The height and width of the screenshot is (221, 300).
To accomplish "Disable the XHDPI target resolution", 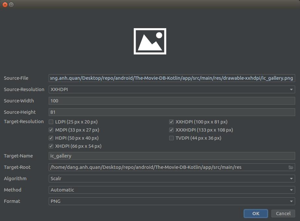I will click(x=51, y=146).
